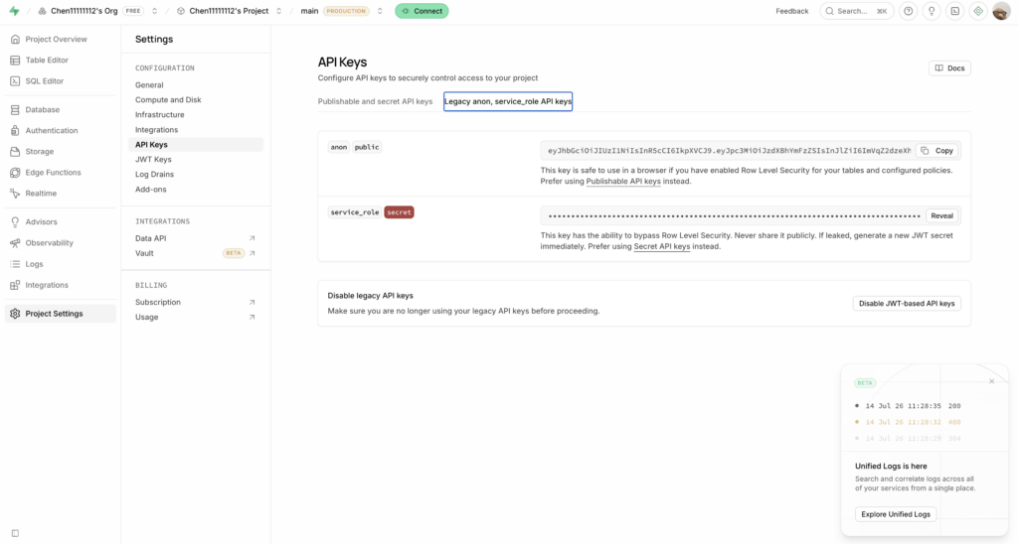Open the help question mark icon
The image size is (1018, 544).
[x=909, y=11]
